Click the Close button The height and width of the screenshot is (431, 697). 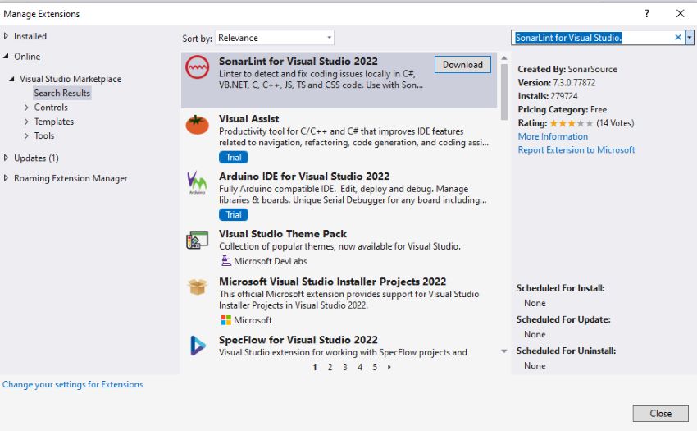[x=661, y=413]
